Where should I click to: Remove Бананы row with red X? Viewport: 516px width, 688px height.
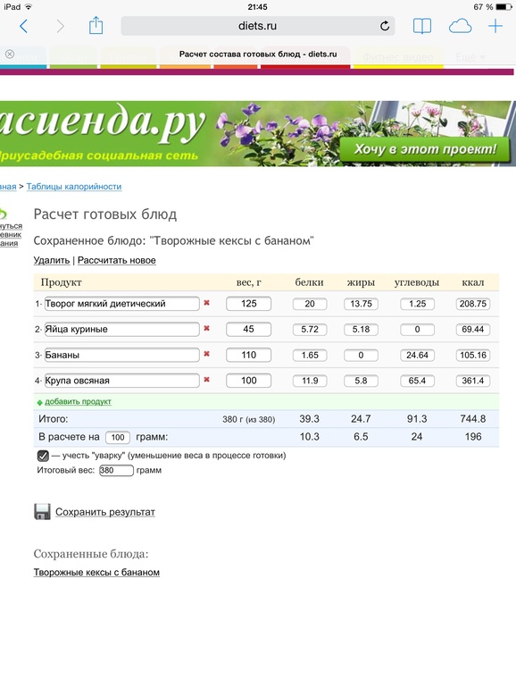[x=206, y=354]
